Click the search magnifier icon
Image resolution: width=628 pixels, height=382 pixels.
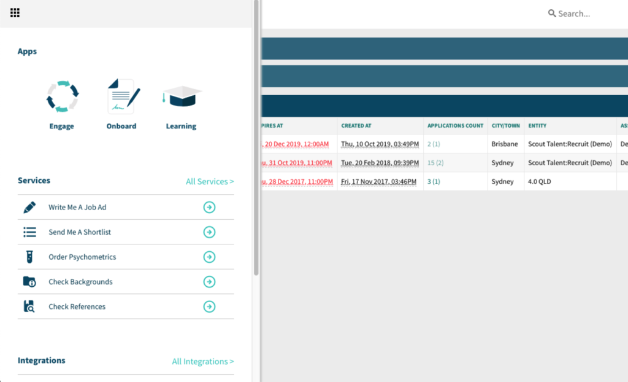(x=552, y=13)
